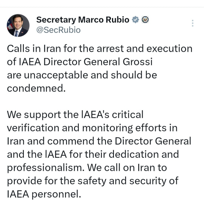Click the word "condemned." in the post
This screenshot has width=204, height=204.
coord(36,88)
